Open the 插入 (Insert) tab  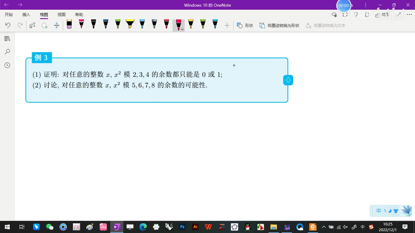point(26,15)
